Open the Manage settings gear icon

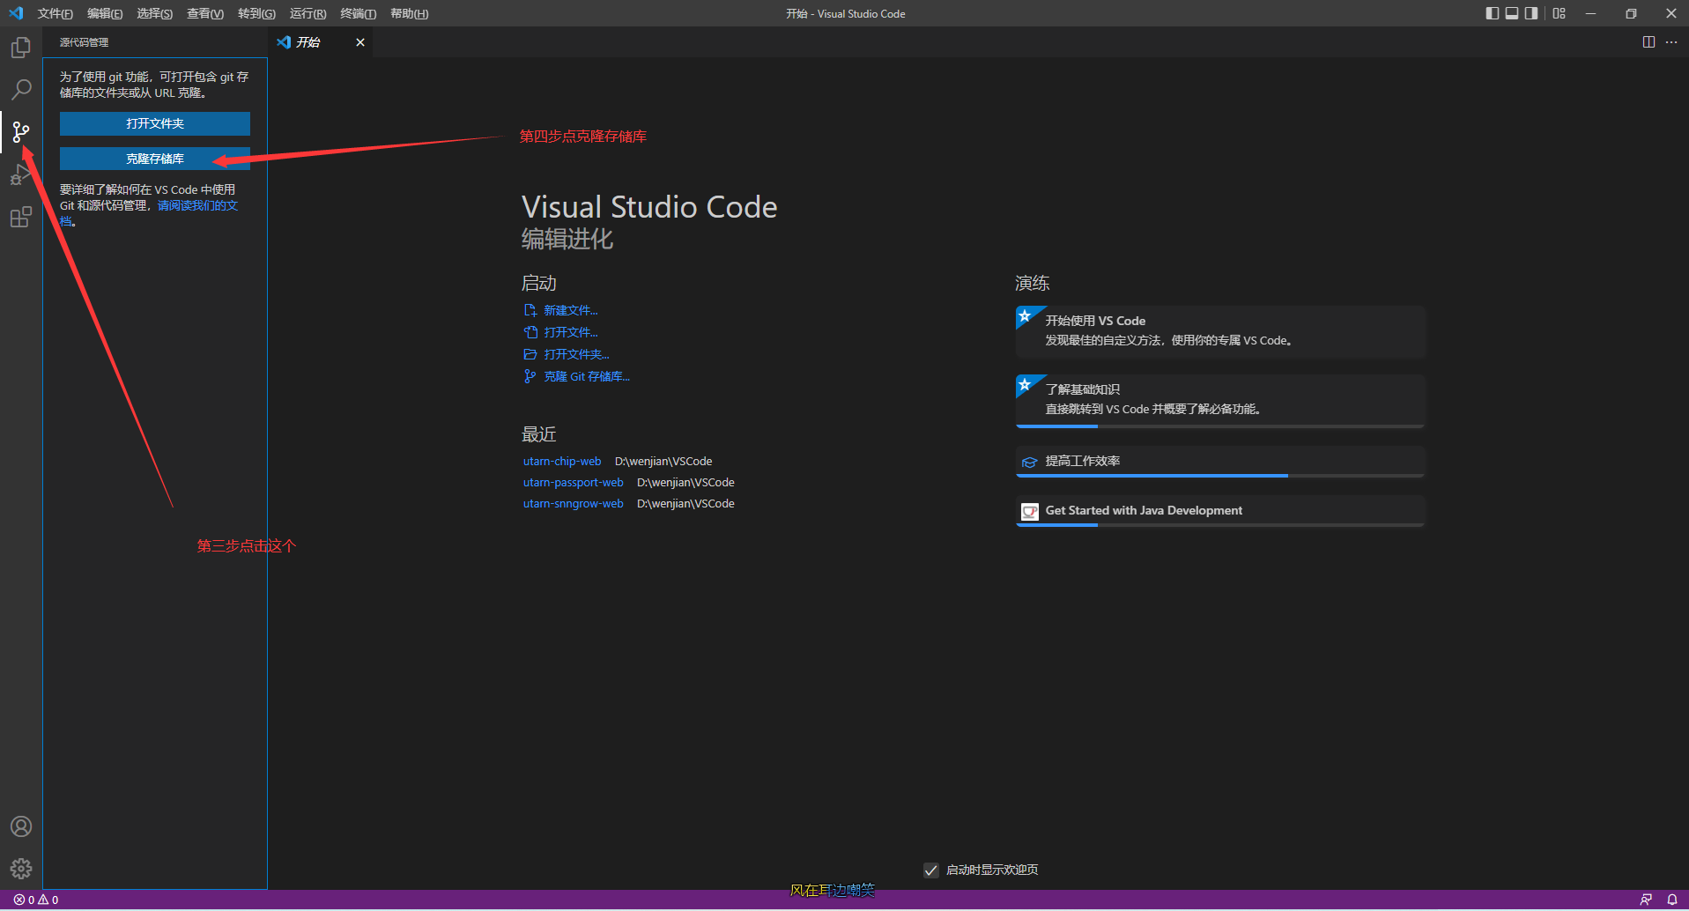20,869
